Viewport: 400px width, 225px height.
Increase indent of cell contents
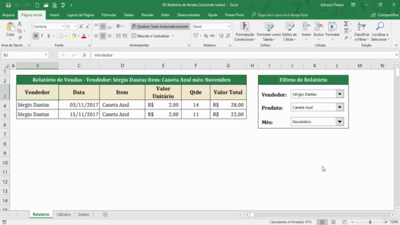125,36
